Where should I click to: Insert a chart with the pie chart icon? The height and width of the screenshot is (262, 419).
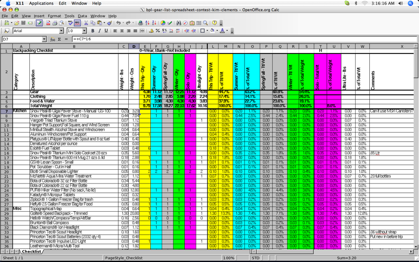point(163,23)
